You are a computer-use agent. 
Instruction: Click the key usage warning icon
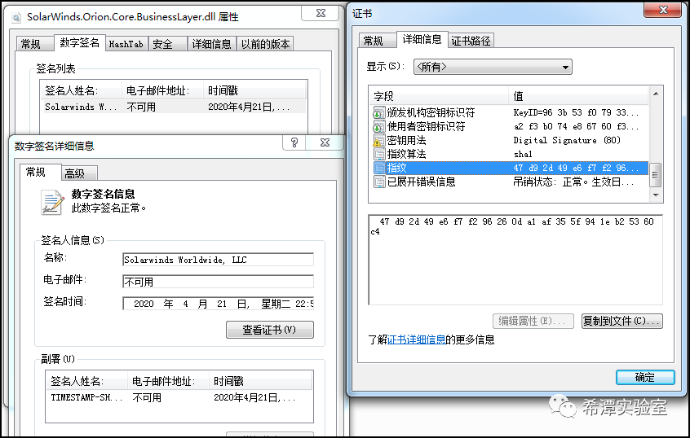click(x=379, y=141)
